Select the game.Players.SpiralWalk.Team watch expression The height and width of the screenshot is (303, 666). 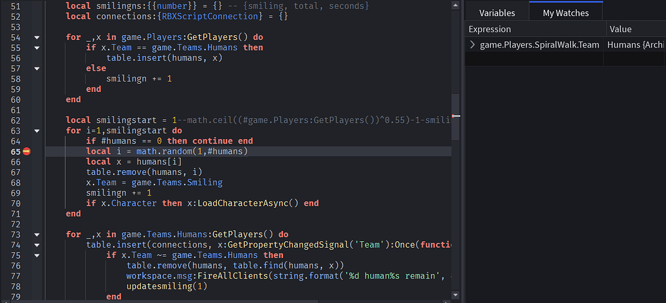[539, 44]
